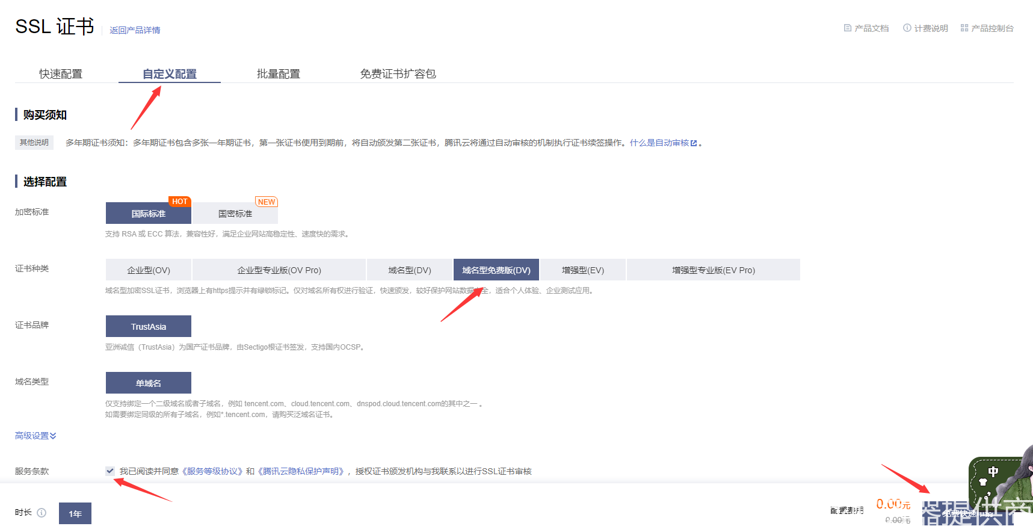Click the SSL 证书 page title
The height and width of the screenshot is (532, 1033).
tap(55, 26)
